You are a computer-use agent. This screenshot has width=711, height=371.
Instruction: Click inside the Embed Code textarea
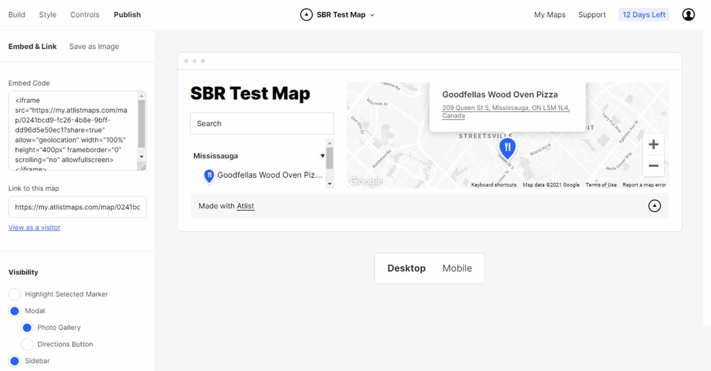click(73, 131)
